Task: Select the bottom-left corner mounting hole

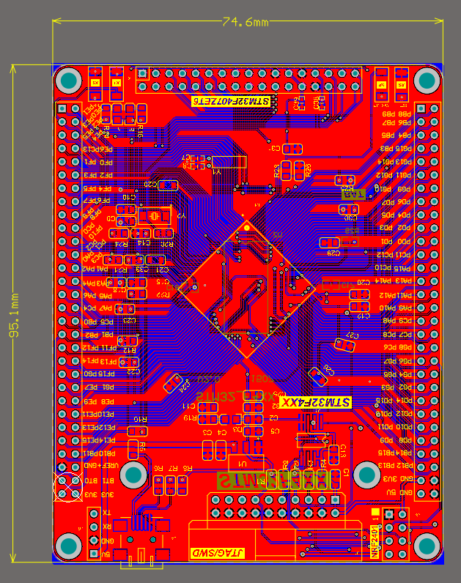Action: [68, 546]
